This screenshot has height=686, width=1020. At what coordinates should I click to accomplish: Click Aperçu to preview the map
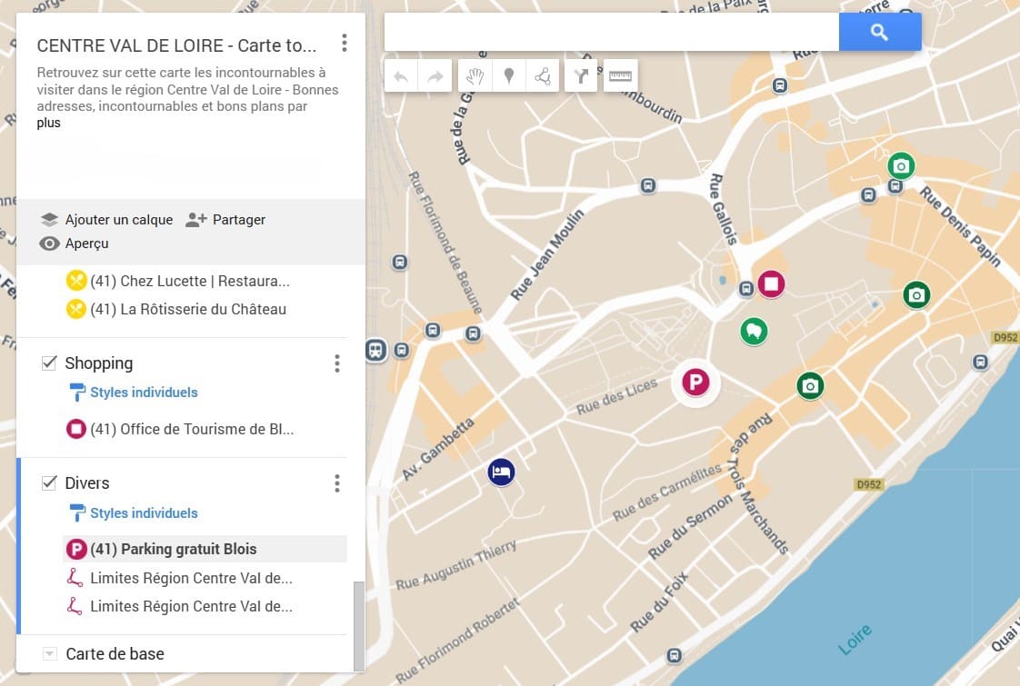coord(74,244)
